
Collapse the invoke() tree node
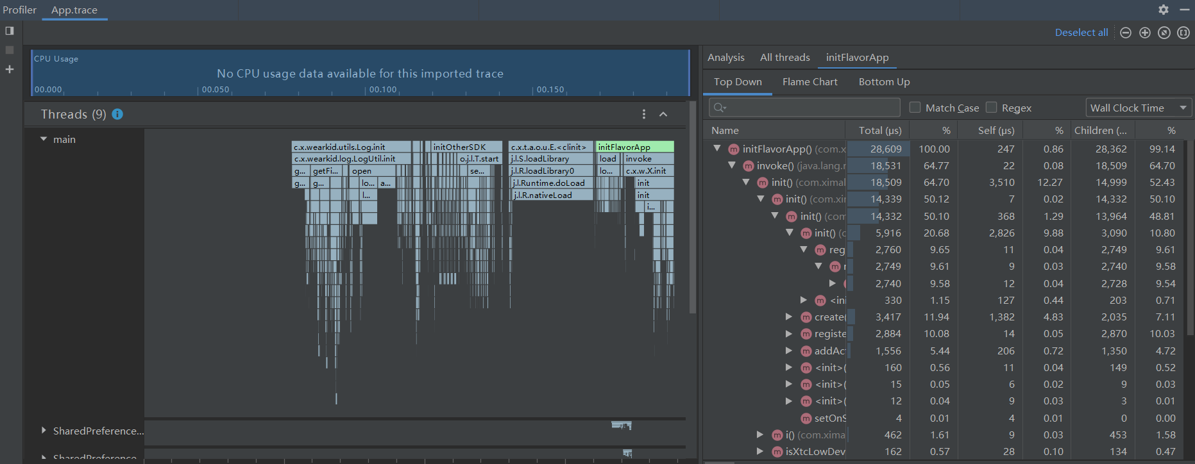[x=731, y=165]
